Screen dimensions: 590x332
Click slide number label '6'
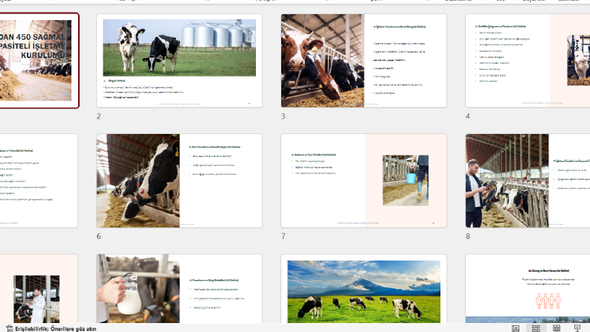pyautogui.click(x=99, y=237)
